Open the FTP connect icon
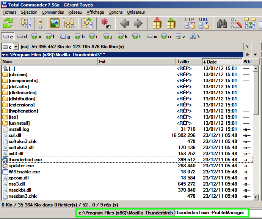 click(190, 23)
